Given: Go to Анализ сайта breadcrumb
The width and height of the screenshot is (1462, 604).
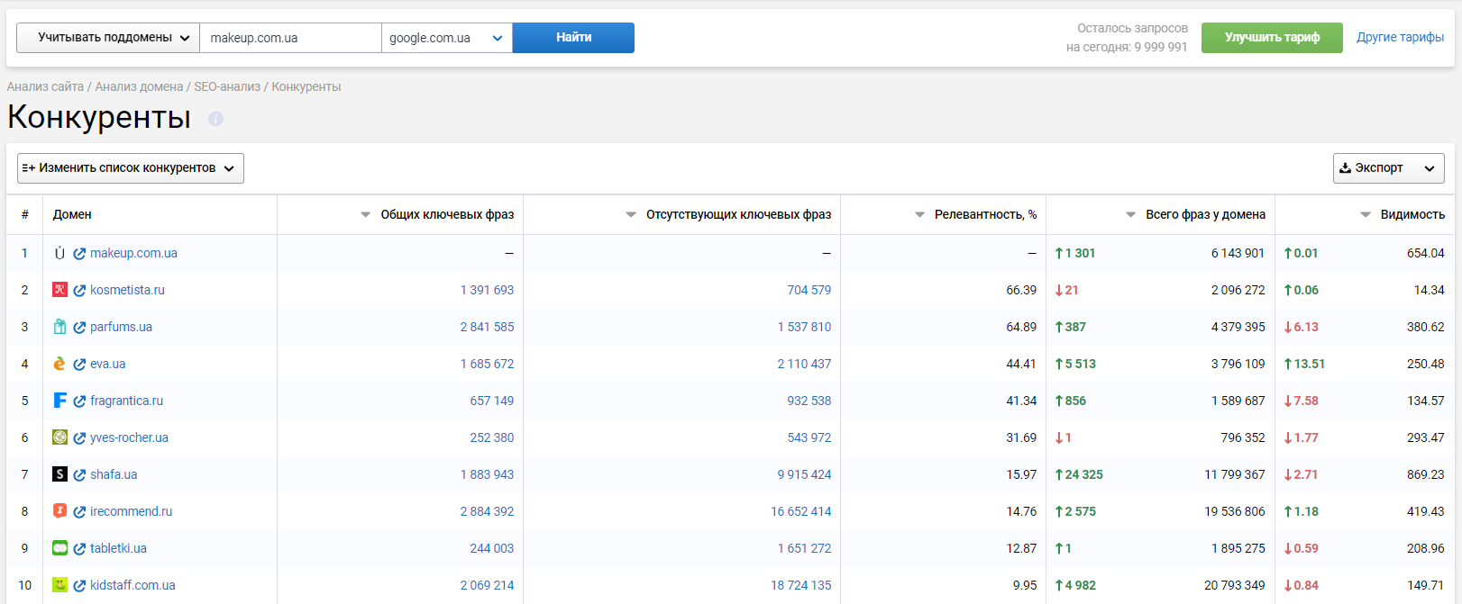Looking at the screenshot, I should coord(45,87).
